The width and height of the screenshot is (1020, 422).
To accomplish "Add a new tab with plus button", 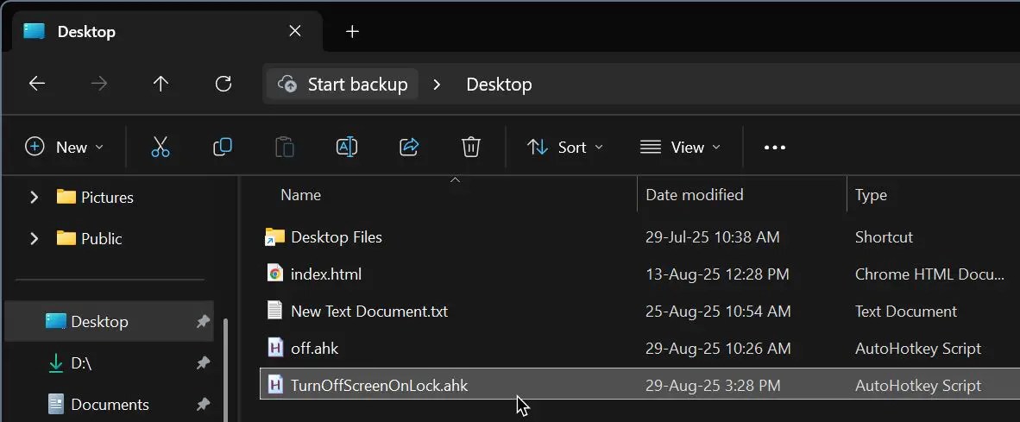I will 352,31.
